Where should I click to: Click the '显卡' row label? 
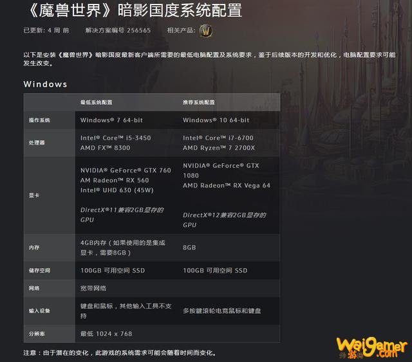pyautogui.click(x=34, y=195)
